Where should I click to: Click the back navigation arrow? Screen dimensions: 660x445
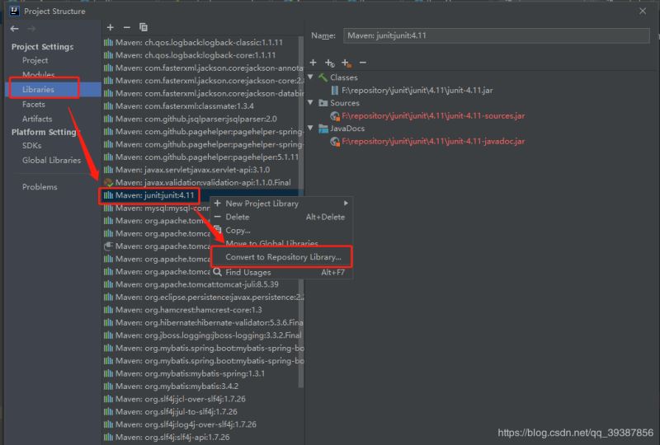[x=14, y=29]
